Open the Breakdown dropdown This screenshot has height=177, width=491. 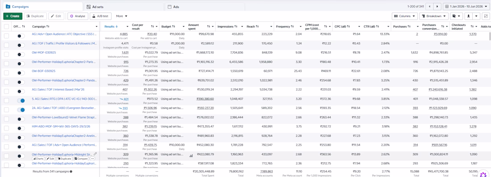(x=434, y=16)
